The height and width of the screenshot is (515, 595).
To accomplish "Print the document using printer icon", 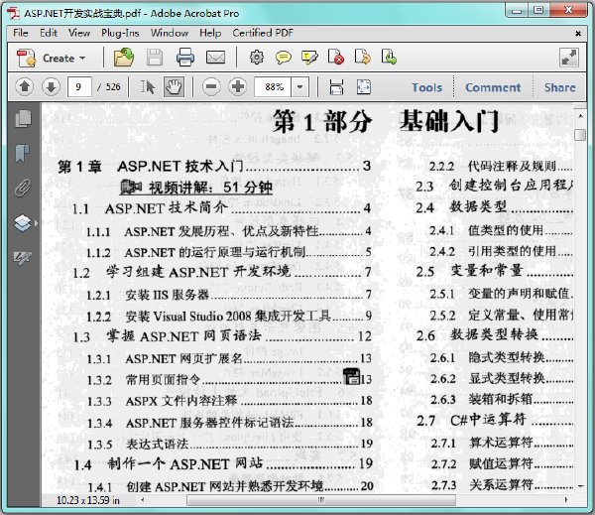I will tap(185, 58).
